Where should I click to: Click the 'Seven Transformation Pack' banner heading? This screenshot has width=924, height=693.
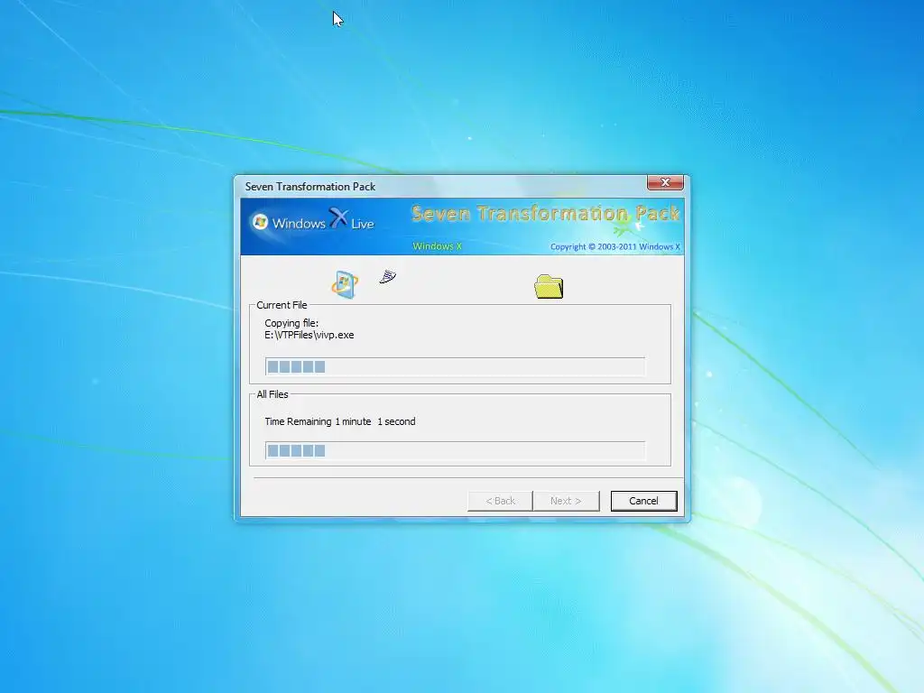point(545,213)
